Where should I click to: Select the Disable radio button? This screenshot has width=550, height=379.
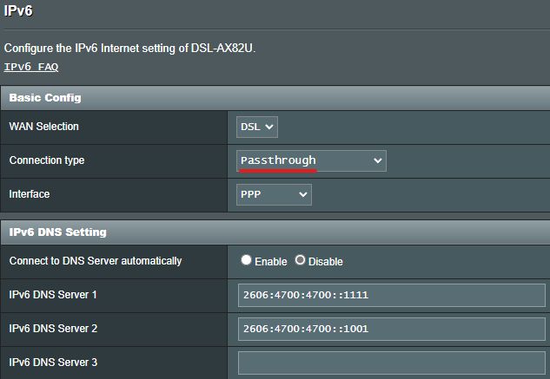tap(301, 260)
